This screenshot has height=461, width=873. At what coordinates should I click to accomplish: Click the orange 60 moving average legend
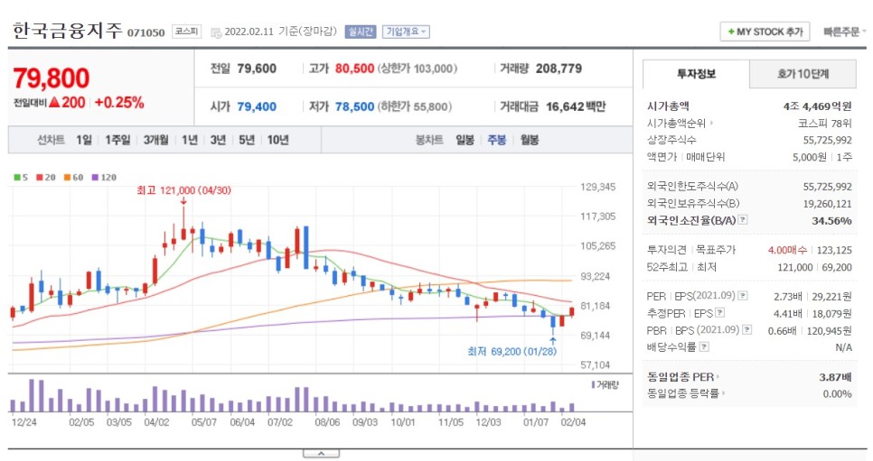[x=73, y=178]
